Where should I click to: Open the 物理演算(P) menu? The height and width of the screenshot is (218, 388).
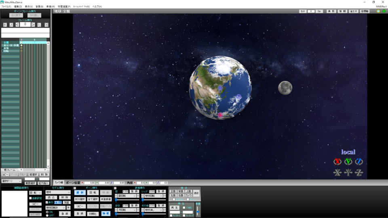(64, 7)
